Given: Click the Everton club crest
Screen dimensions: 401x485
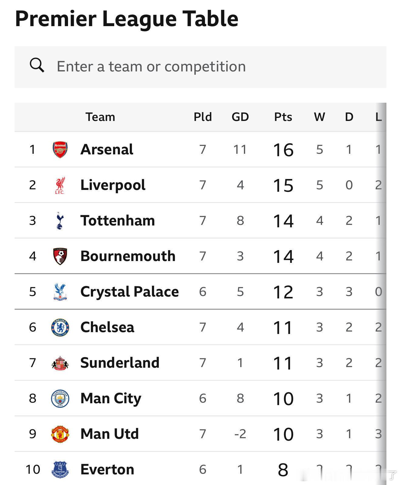Looking at the screenshot, I should click(60, 470).
